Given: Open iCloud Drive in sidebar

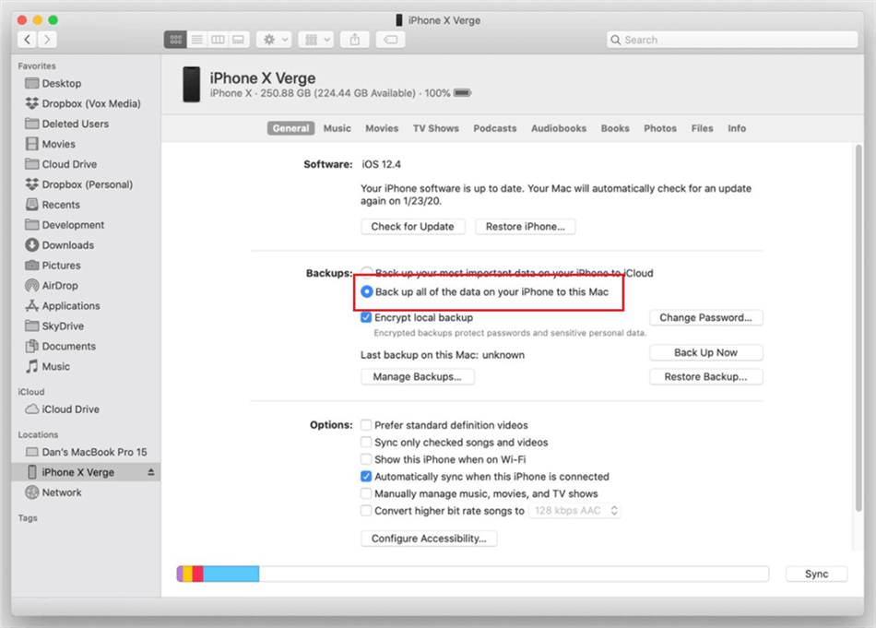Looking at the screenshot, I should click(x=62, y=409).
